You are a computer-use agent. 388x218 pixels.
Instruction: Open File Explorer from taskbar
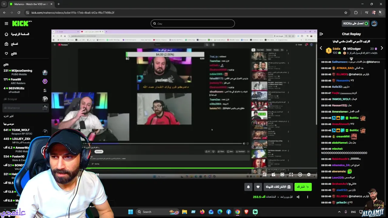point(184,212)
